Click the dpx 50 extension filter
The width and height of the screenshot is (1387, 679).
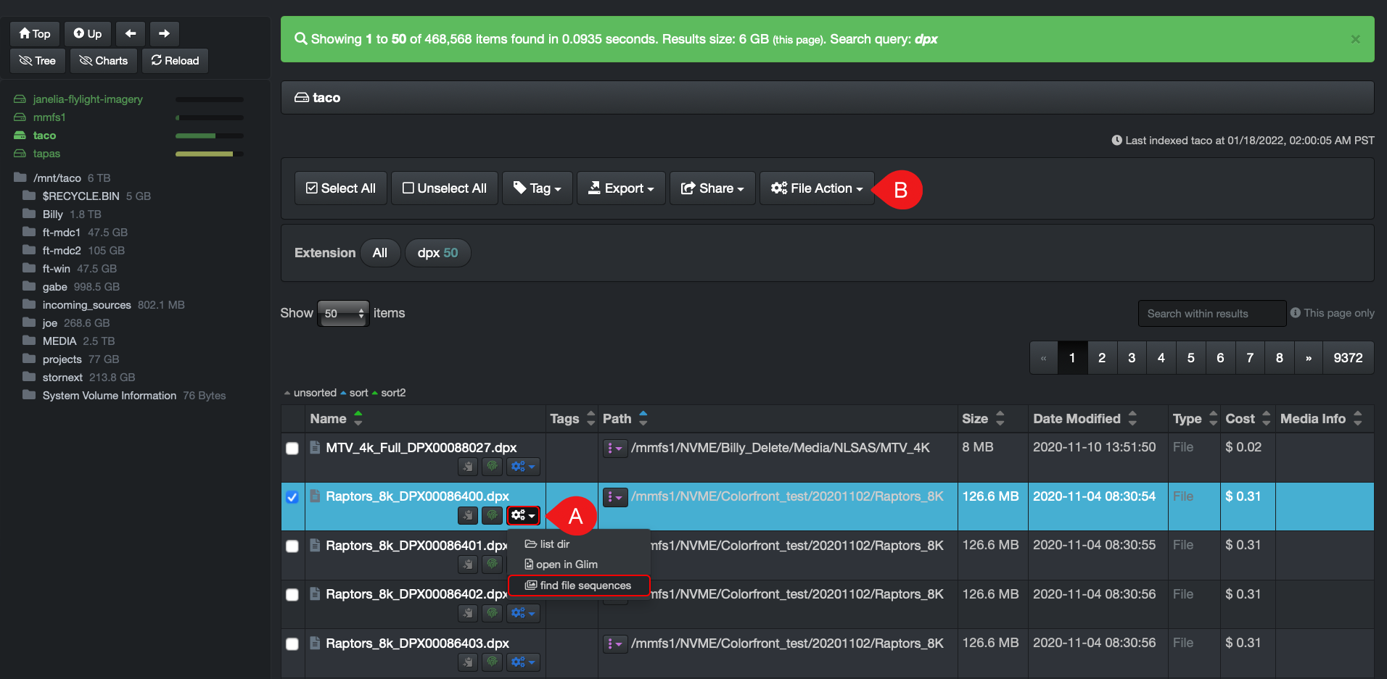click(x=437, y=253)
